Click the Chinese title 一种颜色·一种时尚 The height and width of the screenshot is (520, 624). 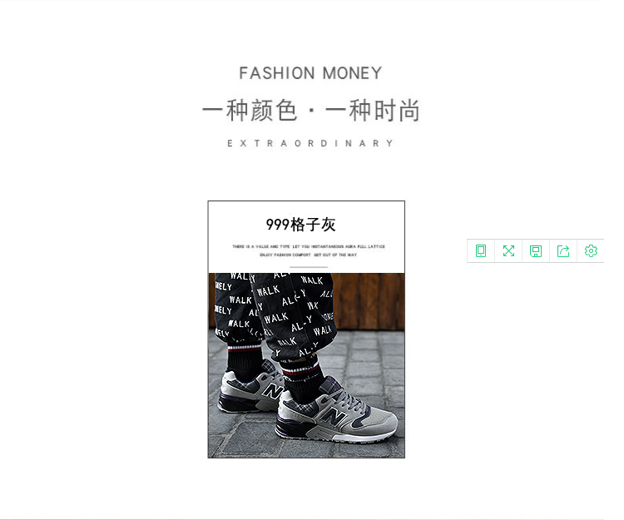311,111
